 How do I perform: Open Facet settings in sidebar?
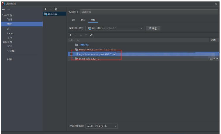10,33
